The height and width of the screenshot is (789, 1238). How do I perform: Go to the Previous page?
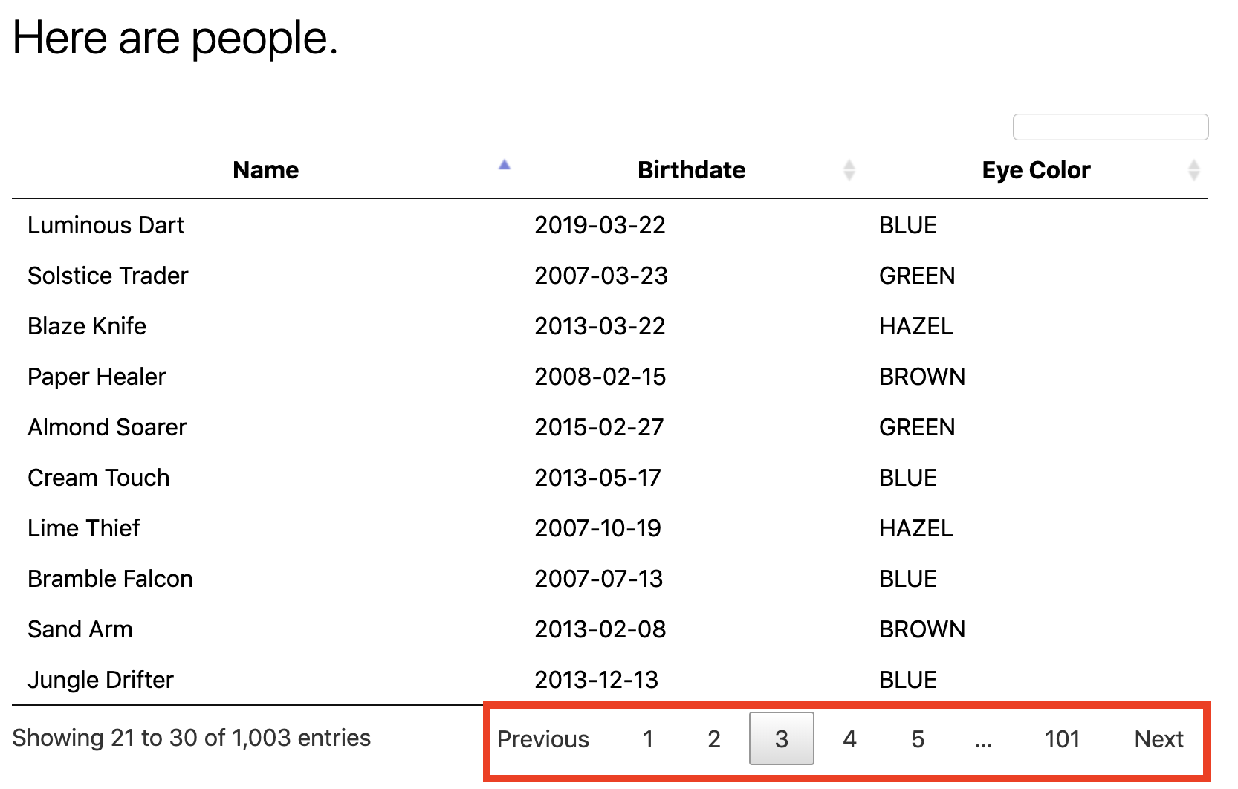point(542,739)
